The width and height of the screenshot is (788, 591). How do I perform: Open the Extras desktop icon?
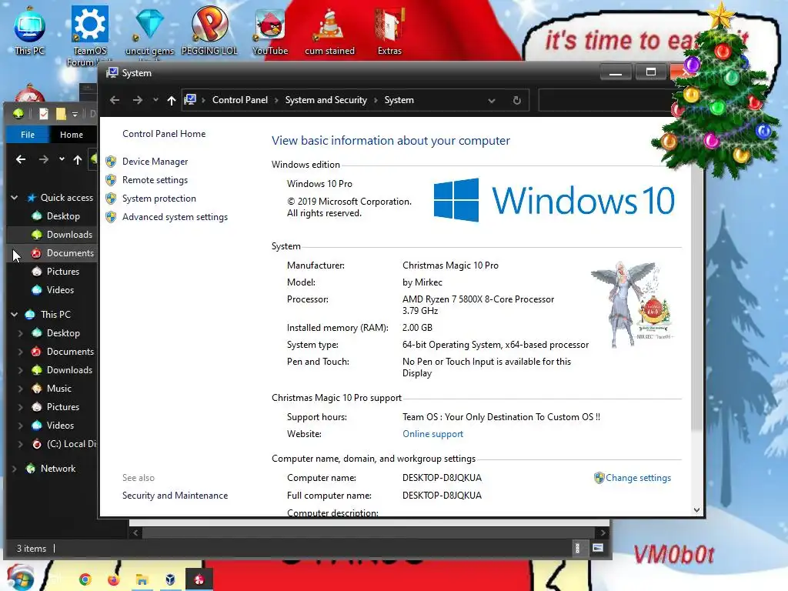click(x=389, y=31)
